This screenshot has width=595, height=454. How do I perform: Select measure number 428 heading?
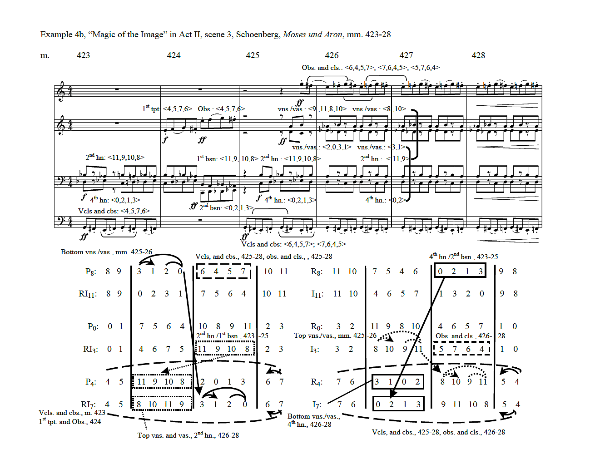coord(478,55)
